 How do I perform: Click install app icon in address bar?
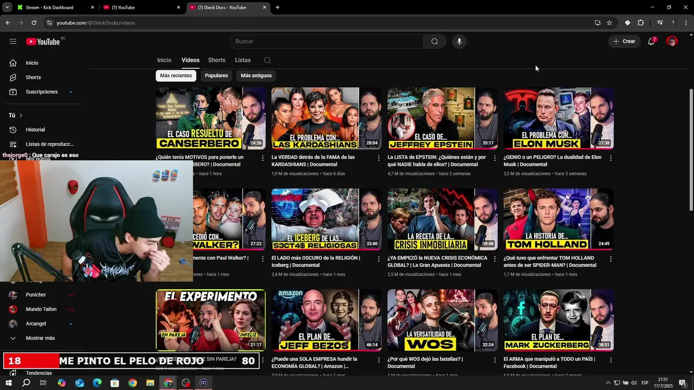pyautogui.click(x=597, y=23)
